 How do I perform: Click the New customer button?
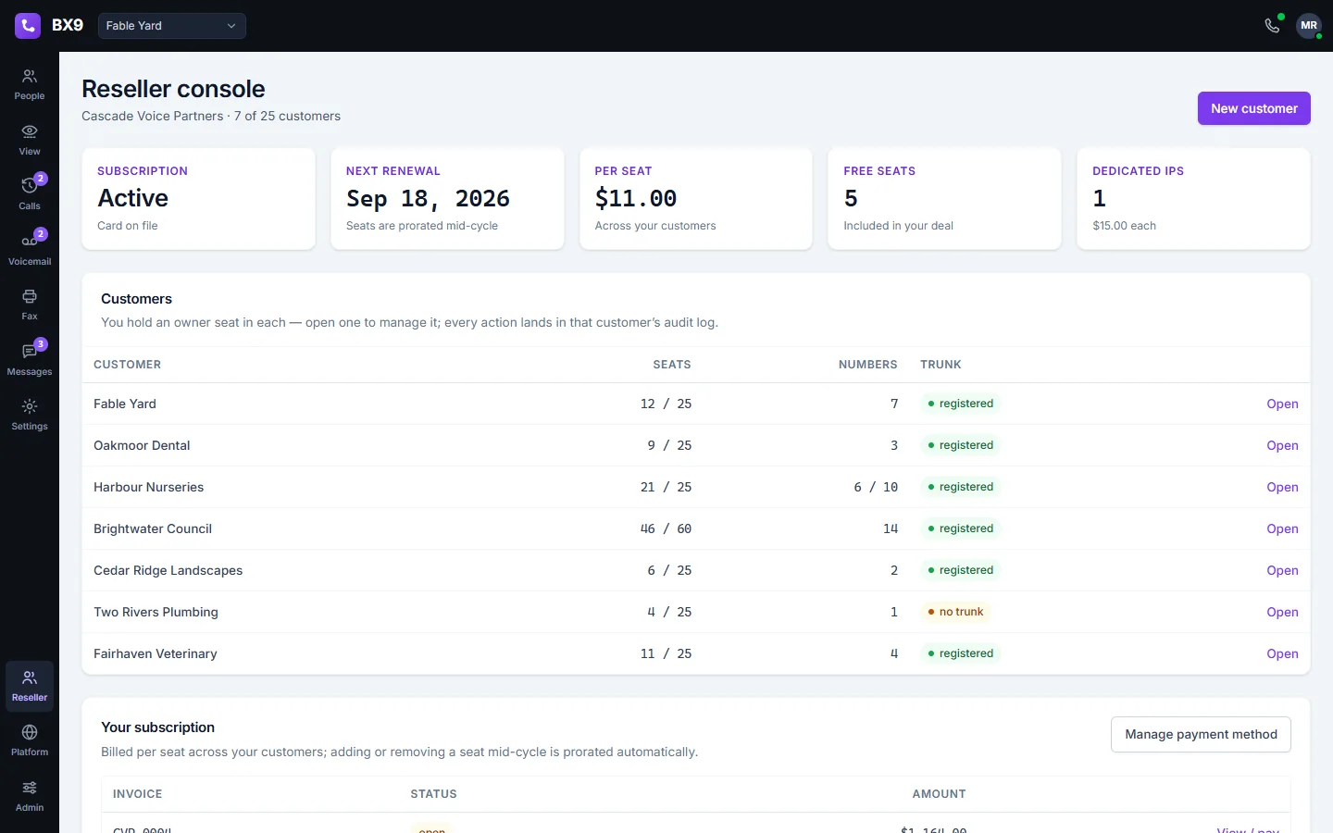point(1253,108)
